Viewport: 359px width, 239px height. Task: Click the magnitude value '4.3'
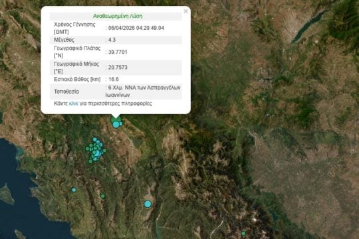point(112,40)
